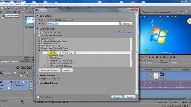Image resolution: width=191 pixels, height=107 pixels.
Task: Click the green globe icon in media toolbar
Action: (x=11, y=12)
